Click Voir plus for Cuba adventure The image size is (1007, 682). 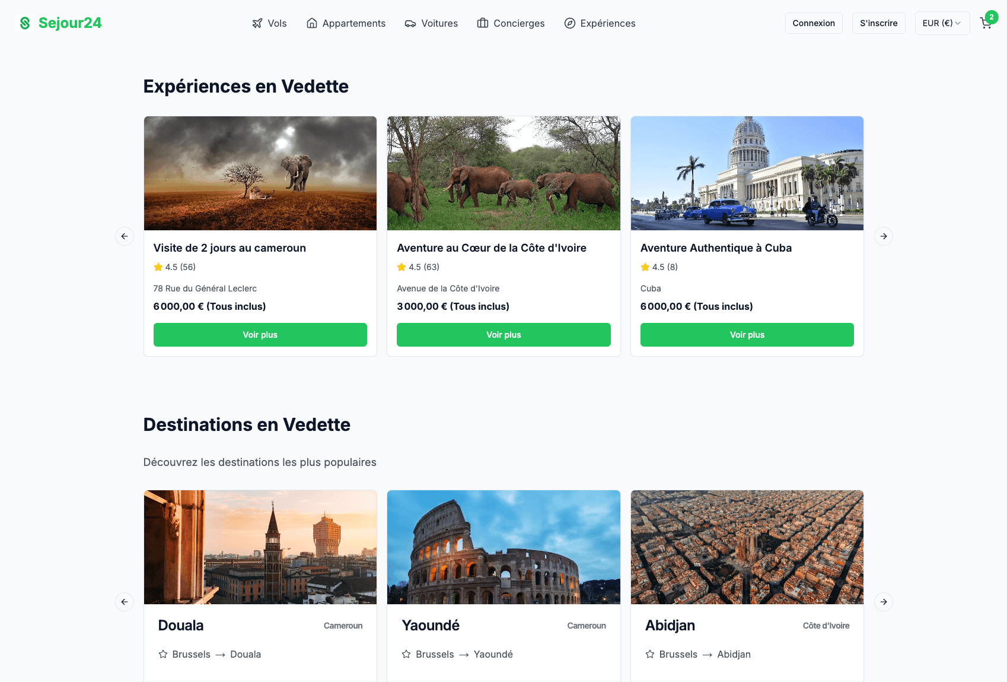point(747,335)
